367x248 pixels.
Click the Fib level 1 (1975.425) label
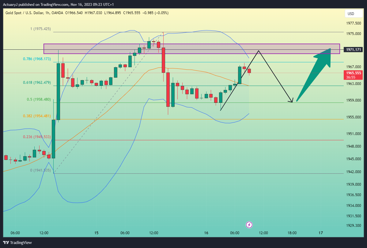(x=40, y=29)
